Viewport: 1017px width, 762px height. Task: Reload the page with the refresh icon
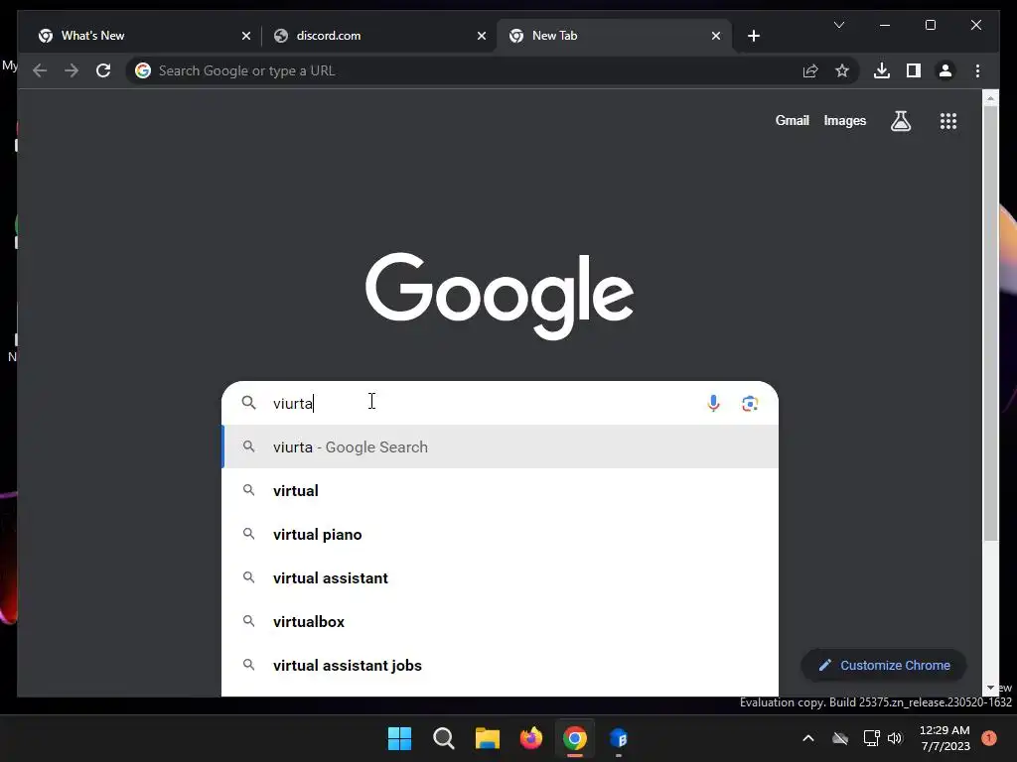click(x=103, y=70)
